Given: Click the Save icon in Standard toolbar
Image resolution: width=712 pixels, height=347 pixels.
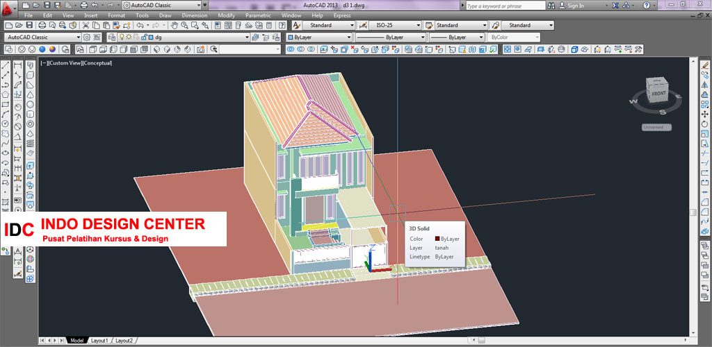Looking at the screenshot, I should (29, 26).
